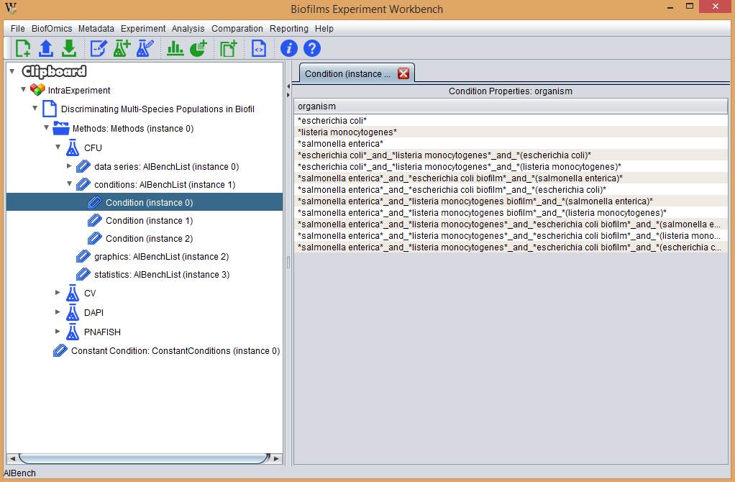Click the blue upload arrow toolbar icon
The width and height of the screenshot is (735, 482).
[46, 48]
